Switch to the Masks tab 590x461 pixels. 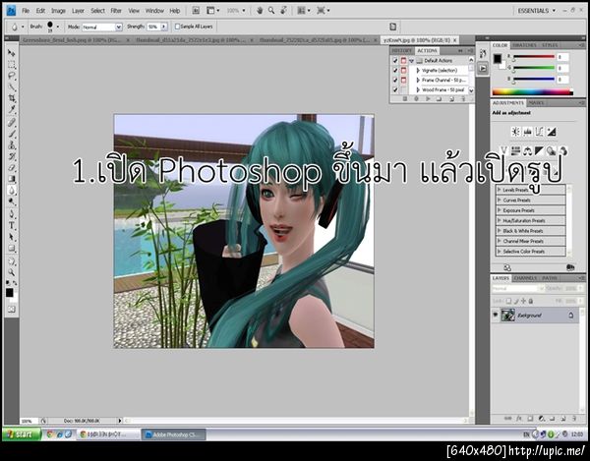[x=536, y=102]
